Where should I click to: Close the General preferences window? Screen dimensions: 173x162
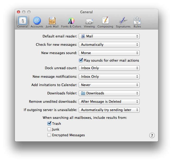click(18, 12)
